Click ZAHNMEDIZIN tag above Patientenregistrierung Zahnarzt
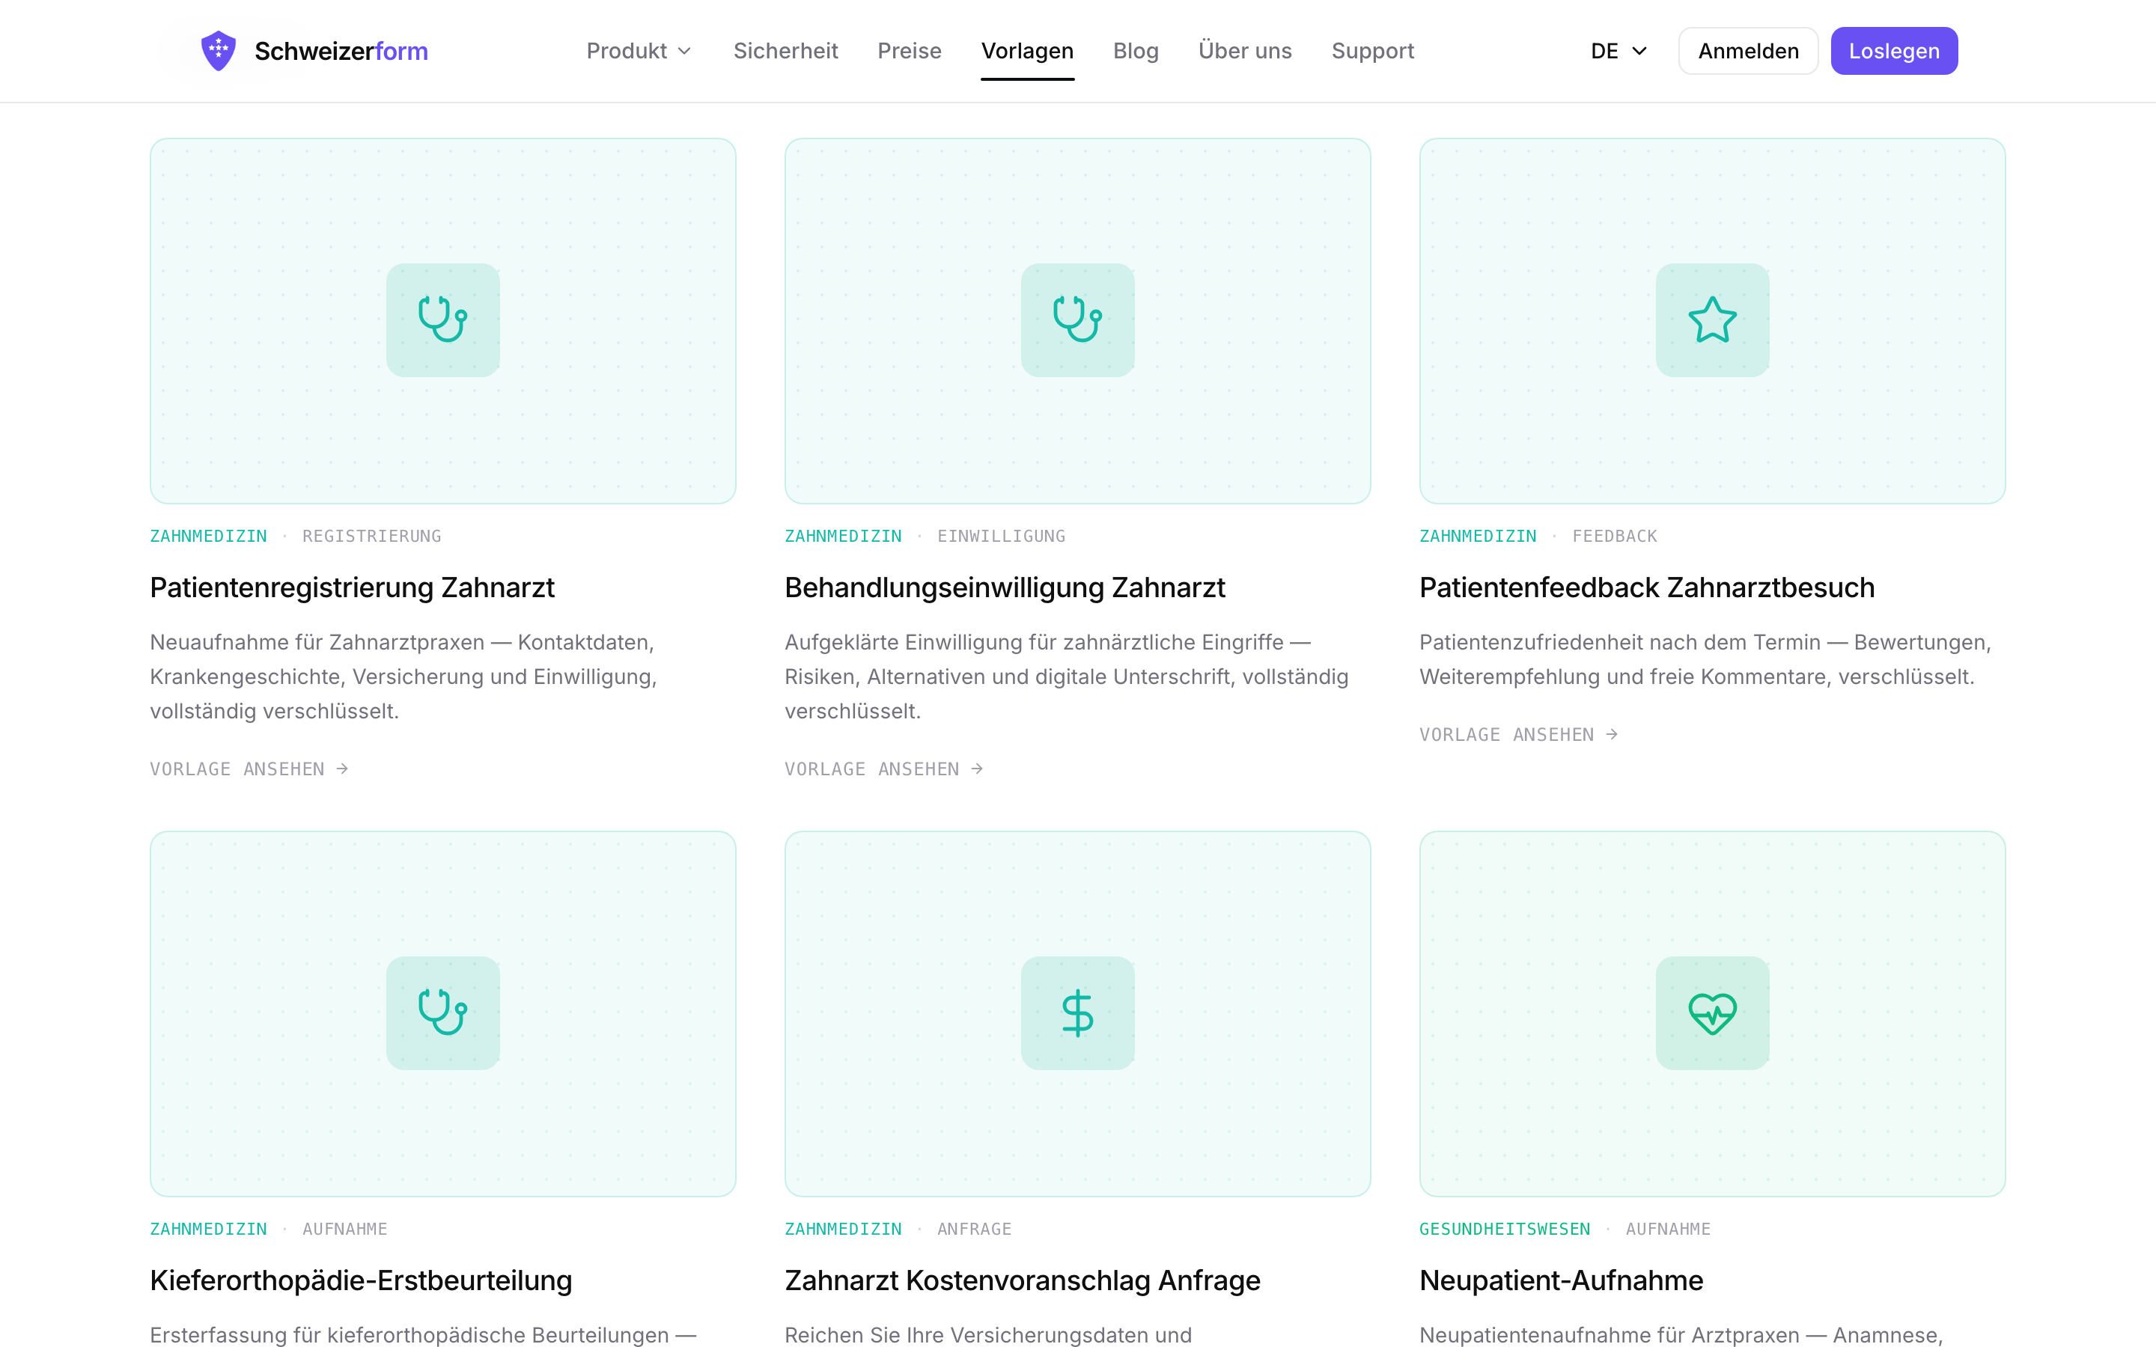The height and width of the screenshot is (1347, 2156). [x=208, y=537]
